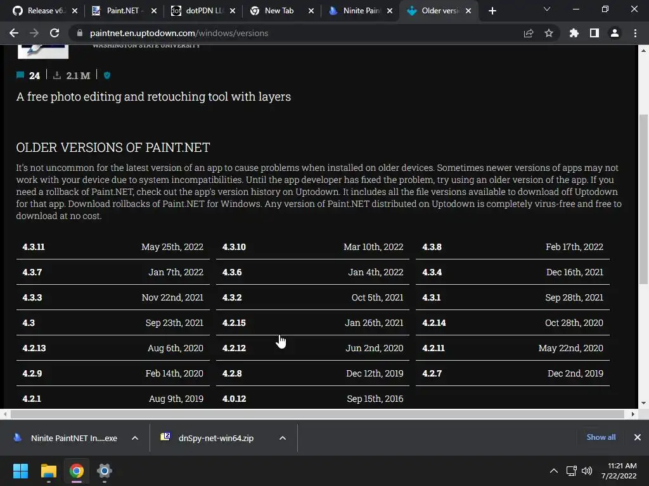
Task: Open version 4.3.7 from Jan 7th, 2022
Action: [113, 272]
